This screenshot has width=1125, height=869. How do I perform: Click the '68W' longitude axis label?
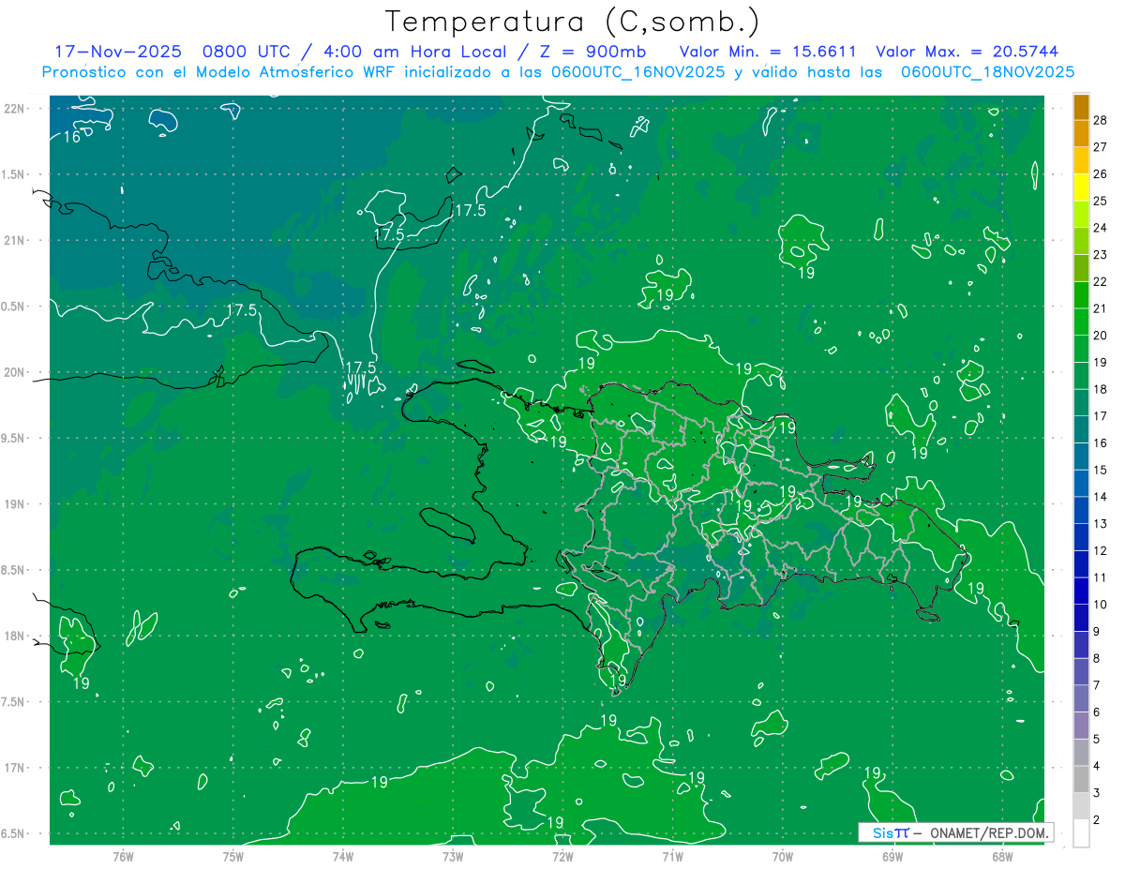pyautogui.click(x=1002, y=856)
